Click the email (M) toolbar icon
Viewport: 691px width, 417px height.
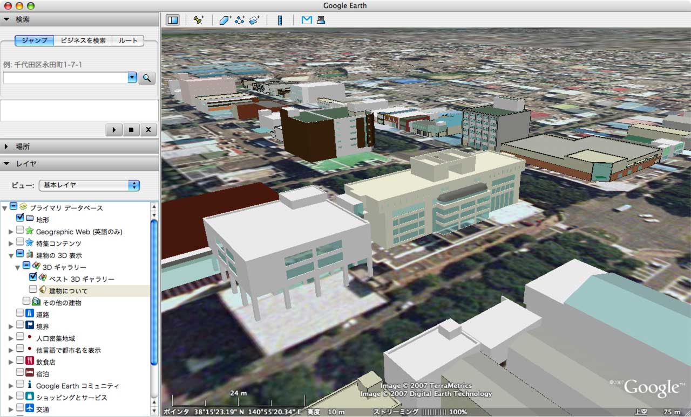tap(307, 20)
